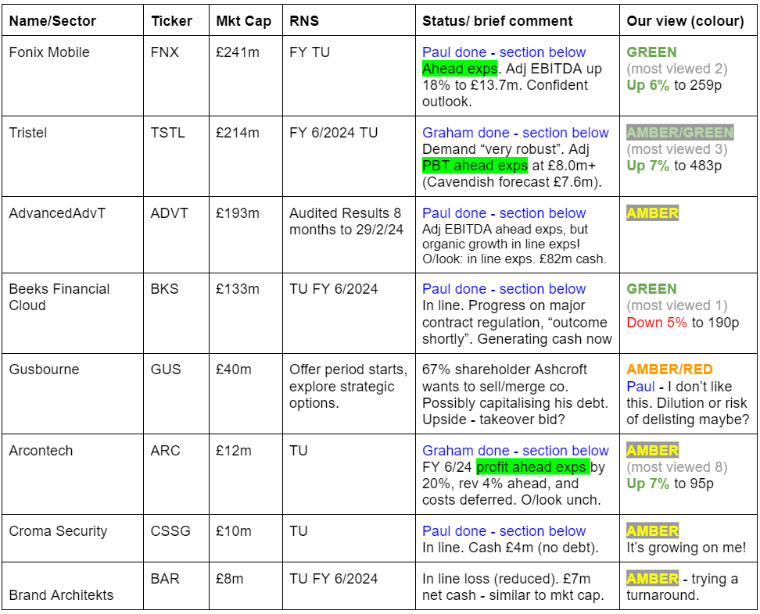Click the highlighted 'PBT ahead exps' text
This screenshot has height=614, width=760.
pyautogui.click(x=475, y=166)
